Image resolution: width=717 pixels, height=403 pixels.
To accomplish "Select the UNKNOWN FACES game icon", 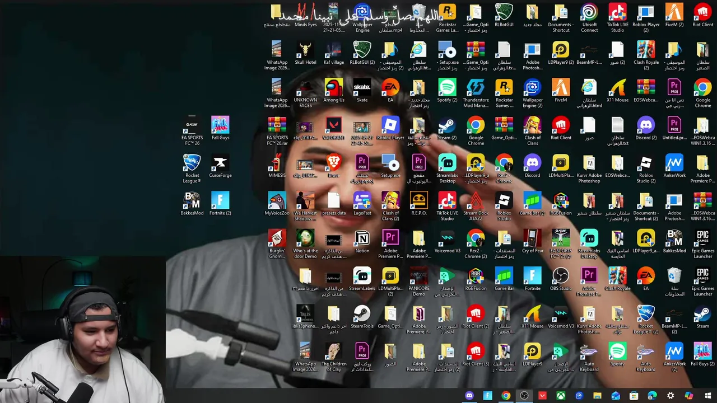I will tap(305, 93).
